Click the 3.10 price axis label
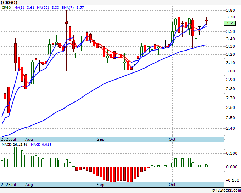 pyautogui.click(x=230, y=63)
